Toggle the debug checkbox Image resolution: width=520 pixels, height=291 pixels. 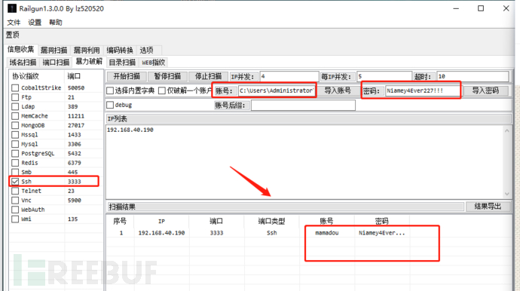(110, 105)
